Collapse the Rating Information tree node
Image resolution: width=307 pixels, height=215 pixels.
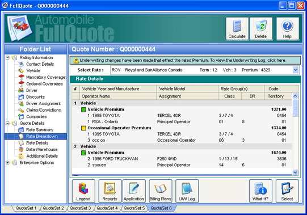(x=7, y=57)
